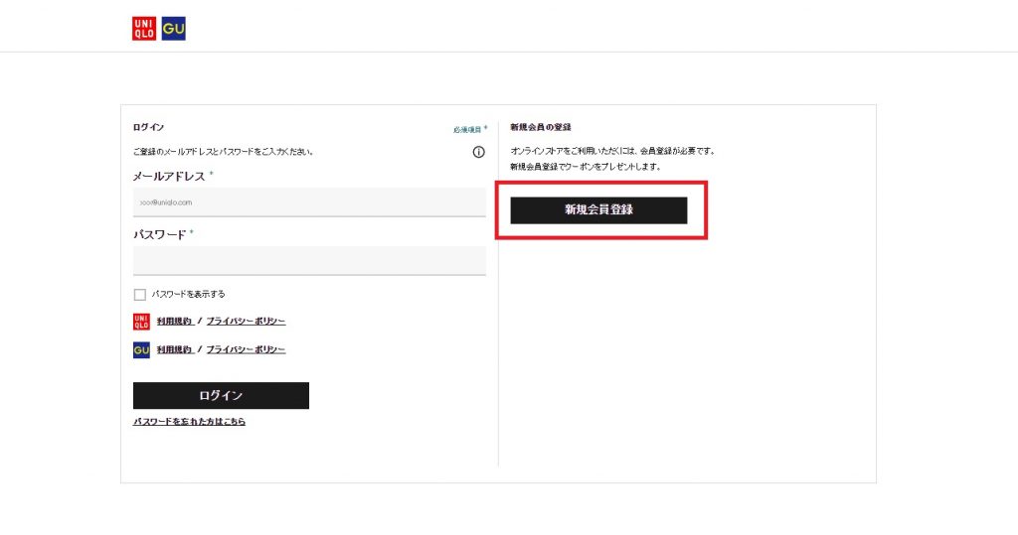Click into the パスワード input field
1018x535 pixels.
coord(309,260)
